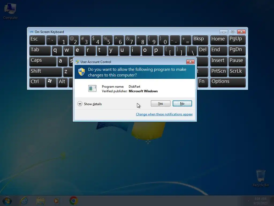Screen dimensions: 274x206
Task: Toggle the Alt key on On-Screen Keyboard
Action: (63, 83)
